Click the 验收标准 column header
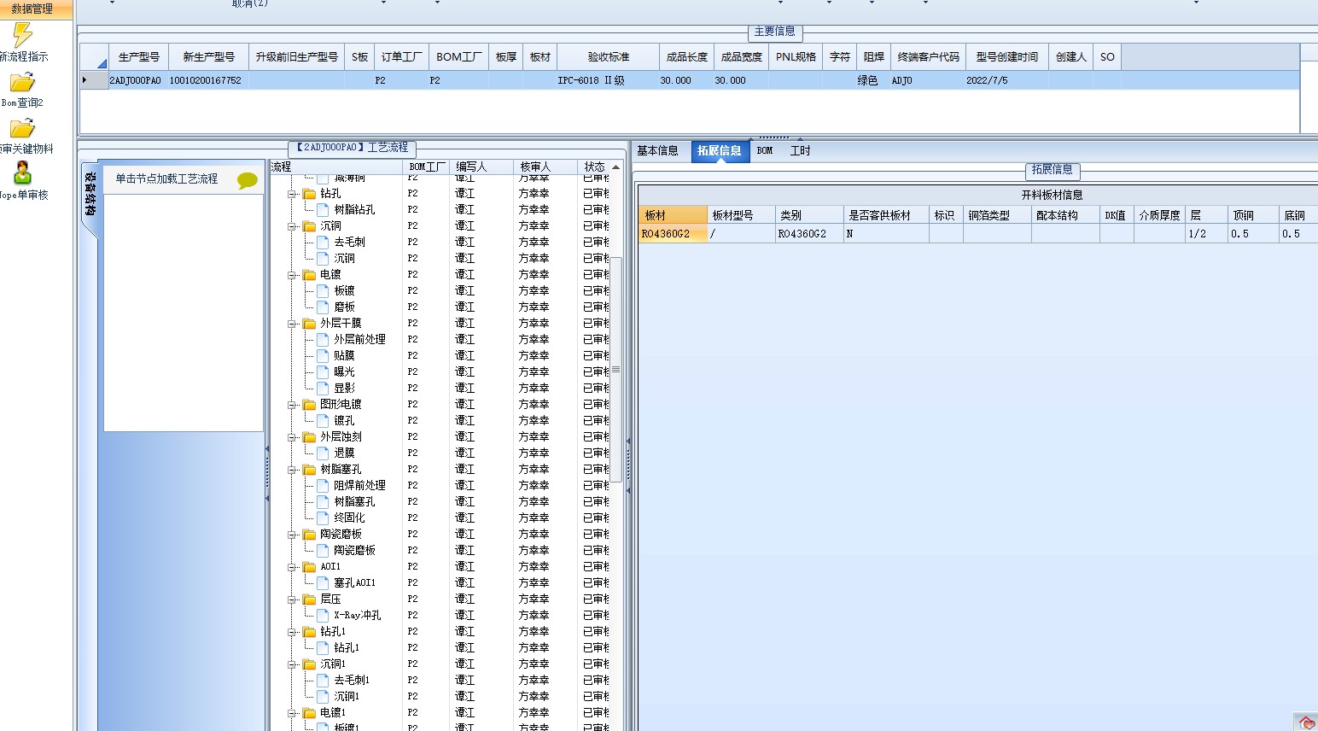This screenshot has width=1318, height=731. [x=609, y=57]
